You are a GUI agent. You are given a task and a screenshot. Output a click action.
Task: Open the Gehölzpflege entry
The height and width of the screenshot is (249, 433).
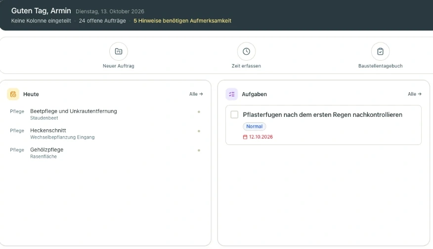point(46,149)
